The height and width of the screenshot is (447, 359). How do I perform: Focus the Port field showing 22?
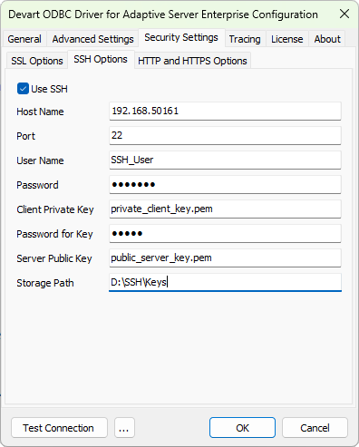tap(225, 135)
